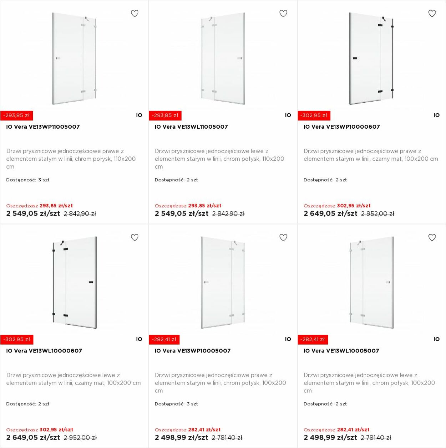The width and height of the screenshot is (446, 448).
Task: Open IO Vera VE13WP10000607 title link
Action: click(342, 127)
